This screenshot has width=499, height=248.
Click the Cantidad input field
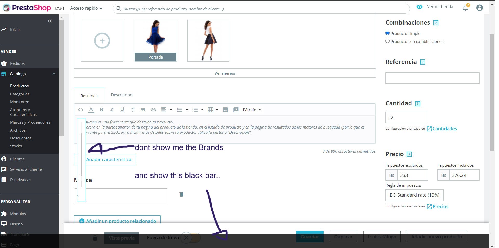406,117
